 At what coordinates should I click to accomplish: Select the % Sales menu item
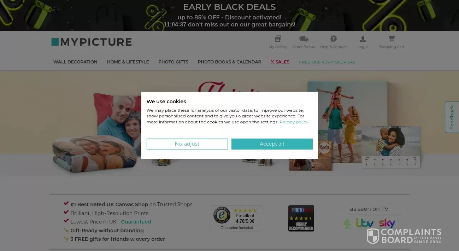click(x=280, y=62)
